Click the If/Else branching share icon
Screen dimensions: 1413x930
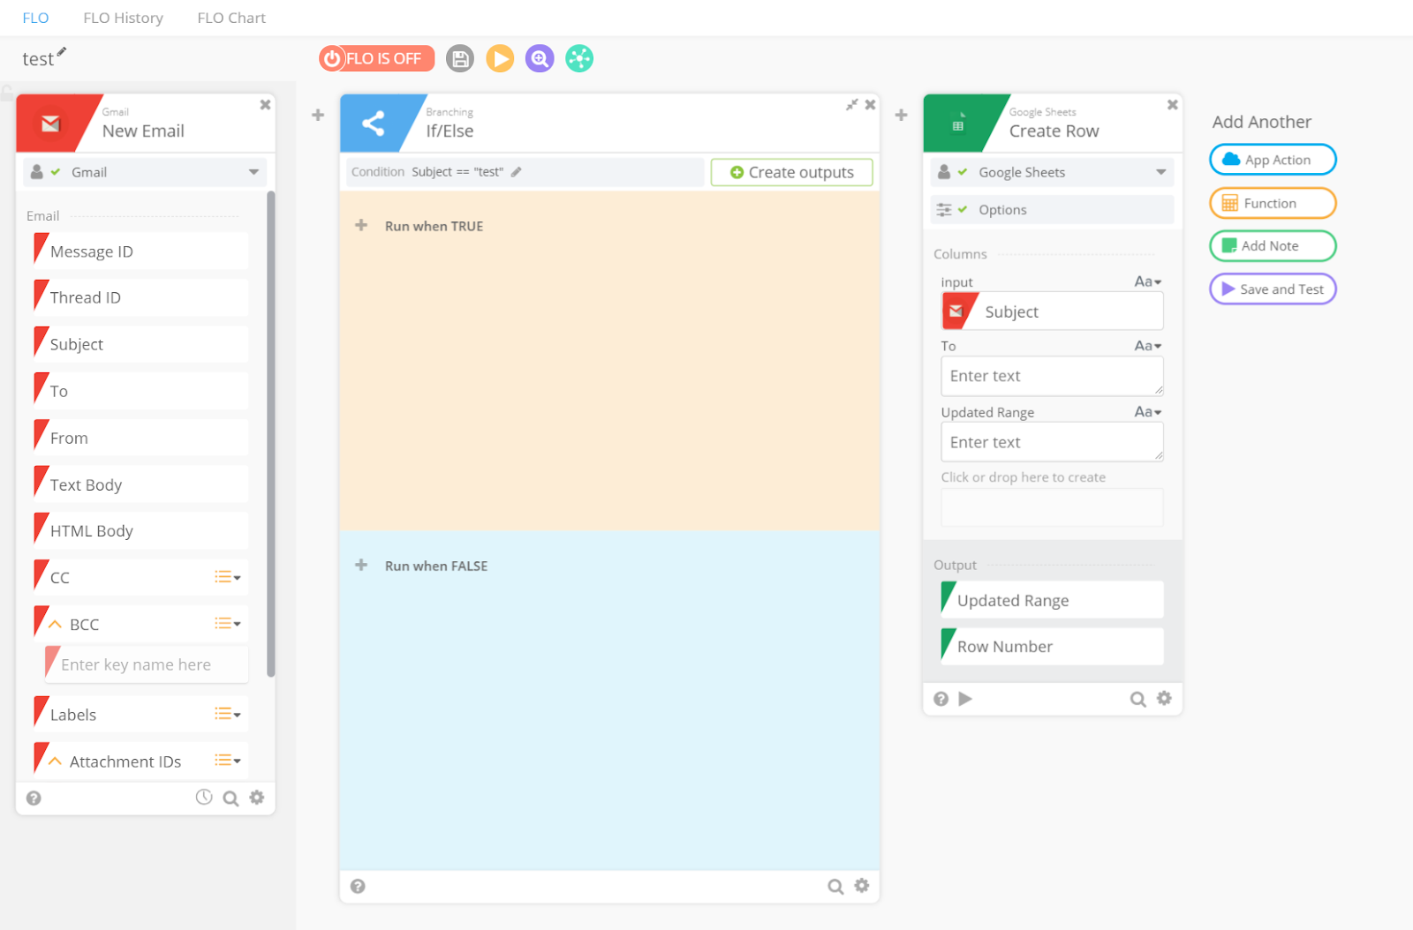(x=374, y=124)
